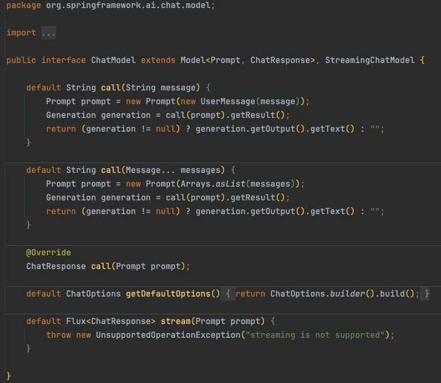Screen dimensions: 441x383
Task: Click UnsupportedOperationException in the throw statement
Action: tap(168, 335)
